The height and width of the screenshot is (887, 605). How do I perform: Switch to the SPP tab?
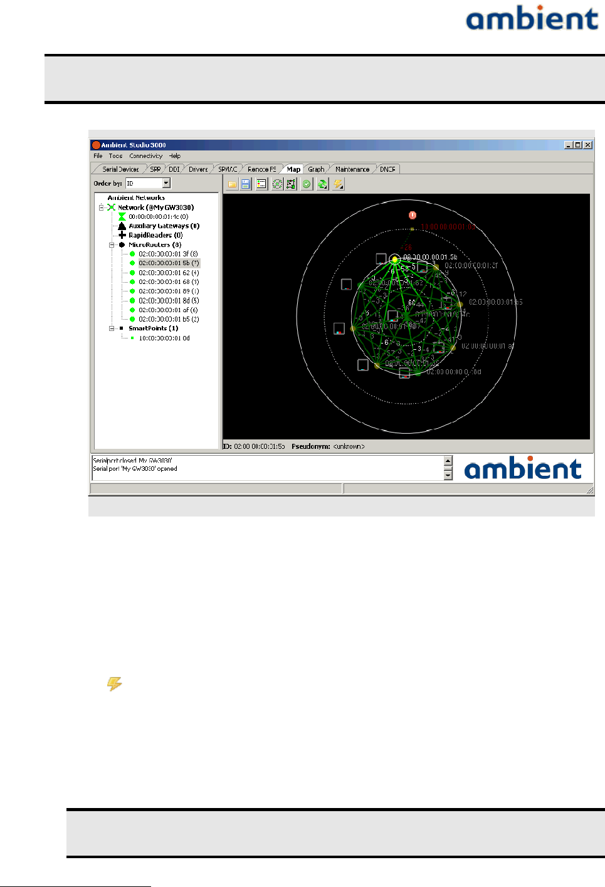155,169
